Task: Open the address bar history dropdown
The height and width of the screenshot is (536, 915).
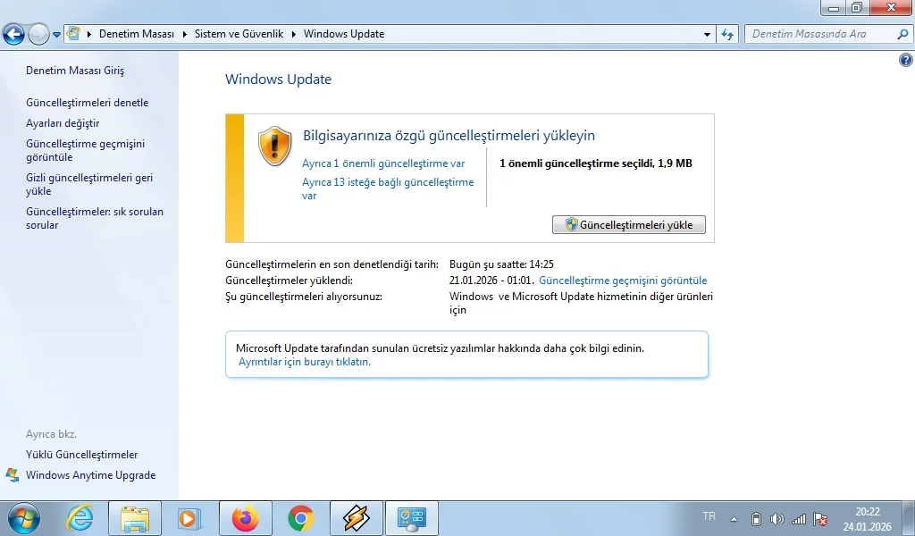Action: click(x=708, y=34)
